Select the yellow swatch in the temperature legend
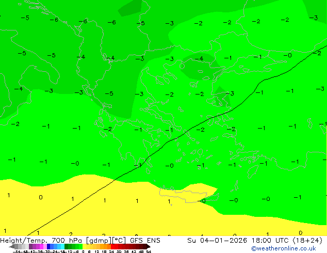Viewport: 327px width, 253px height. pyautogui.click(x=84, y=246)
